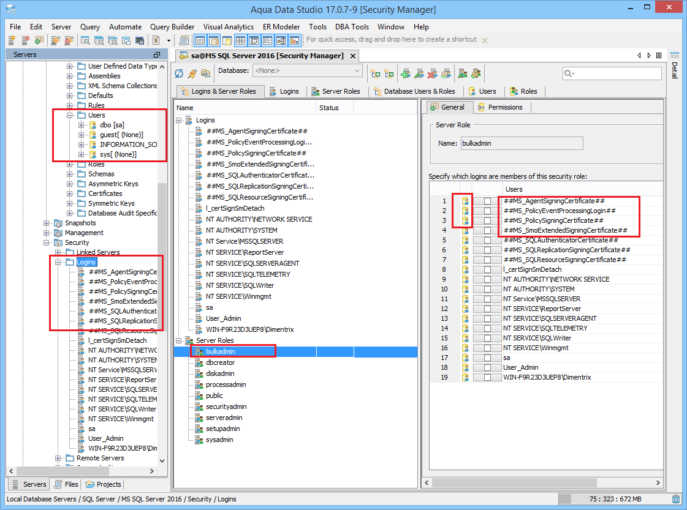Open the Detail side panel tab
Viewport: 687px width, 510px height.
pyautogui.click(x=675, y=66)
